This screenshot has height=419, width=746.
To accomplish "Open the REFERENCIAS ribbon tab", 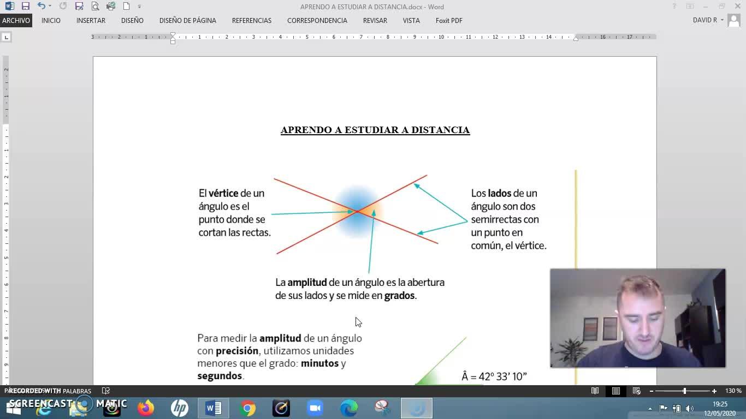I will [x=251, y=20].
